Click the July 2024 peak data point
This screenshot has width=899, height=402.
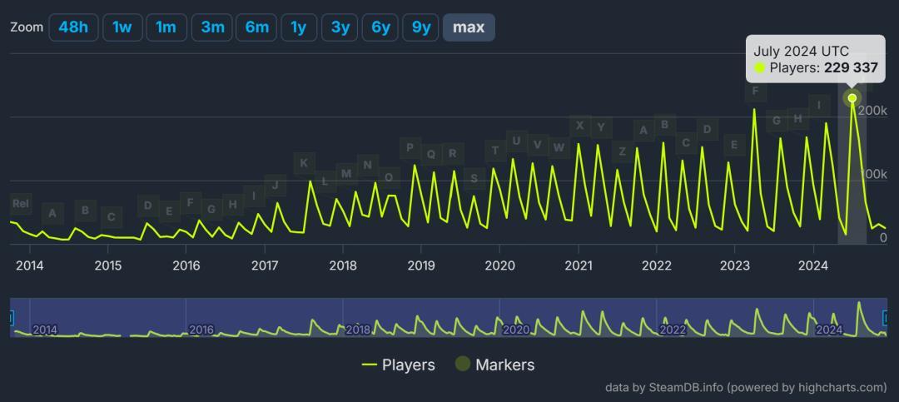point(852,98)
